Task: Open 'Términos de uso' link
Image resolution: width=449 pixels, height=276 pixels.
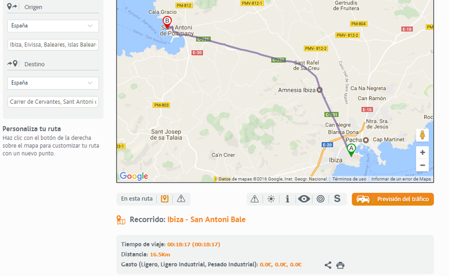Action: tap(349, 179)
